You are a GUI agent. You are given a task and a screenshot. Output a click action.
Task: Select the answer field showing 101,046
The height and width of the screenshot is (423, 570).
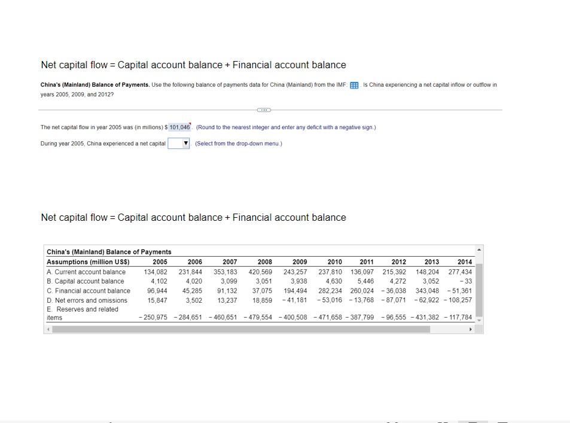click(179, 127)
